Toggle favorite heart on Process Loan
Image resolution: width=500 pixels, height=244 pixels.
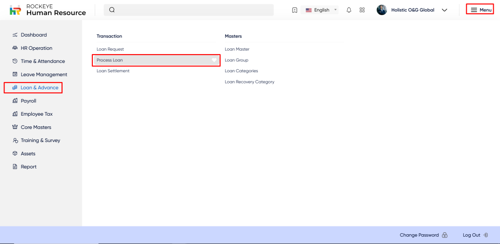pyautogui.click(x=214, y=60)
